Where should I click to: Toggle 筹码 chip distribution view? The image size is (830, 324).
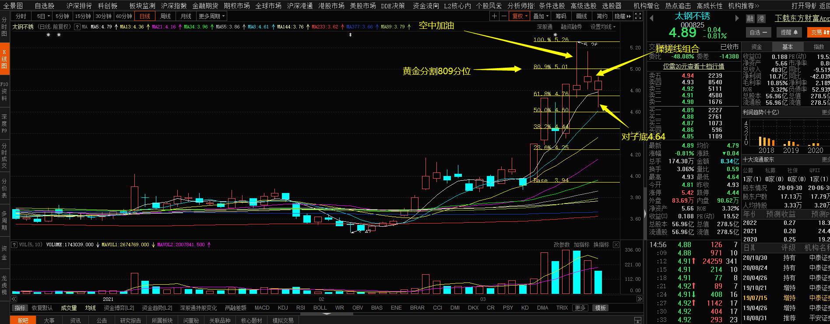tap(561, 16)
